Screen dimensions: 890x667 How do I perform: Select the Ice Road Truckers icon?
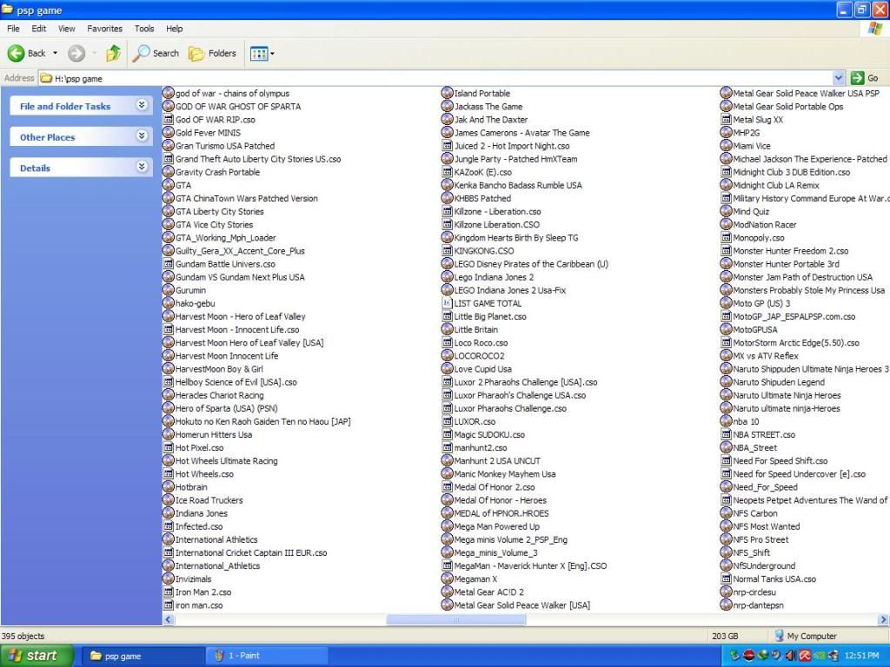click(168, 500)
